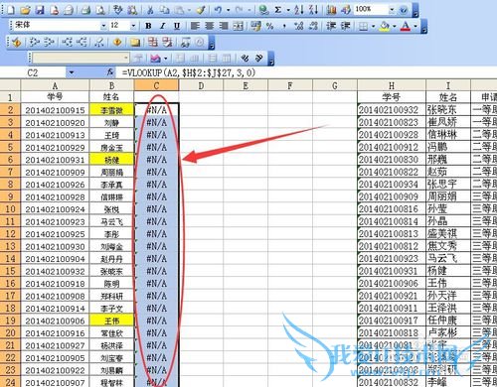This screenshot has height=387, width=497.
Task: Open the font size 12 dropdown
Action: tap(133, 26)
